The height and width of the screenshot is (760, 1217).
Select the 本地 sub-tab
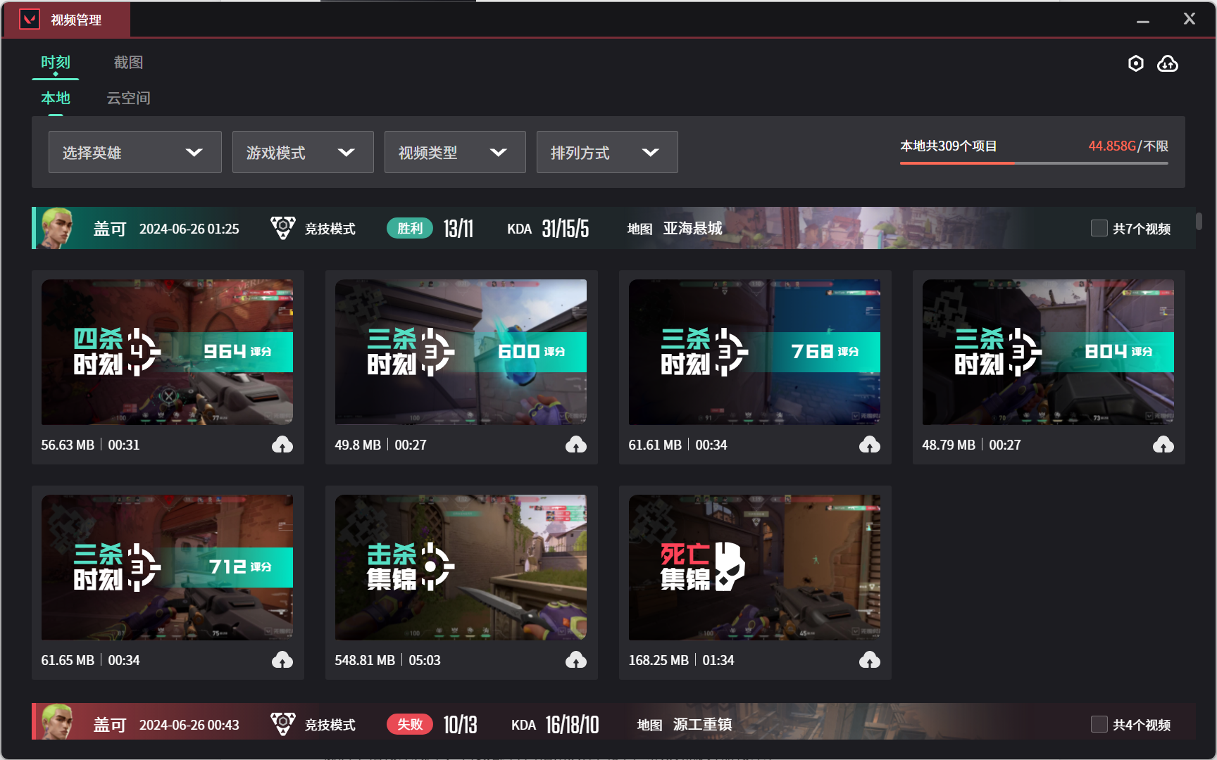click(56, 98)
